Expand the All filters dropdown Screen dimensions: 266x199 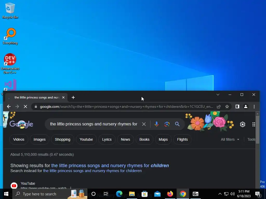(230, 139)
